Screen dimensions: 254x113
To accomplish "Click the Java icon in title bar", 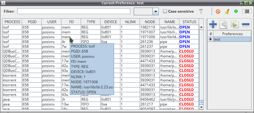I will coord(3,3).
